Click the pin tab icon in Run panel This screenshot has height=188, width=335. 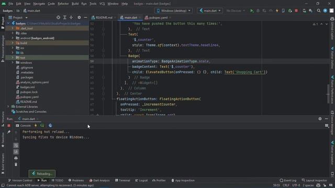coord(9,132)
